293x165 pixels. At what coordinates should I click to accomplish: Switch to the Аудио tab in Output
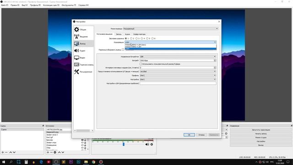[127, 34]
